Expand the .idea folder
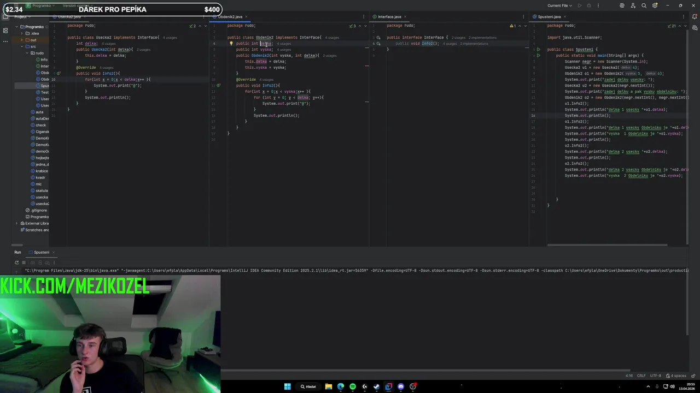Image resolution: width=700 pixels, height=393 pixels. pyautogui.click(x=22, y=33)
